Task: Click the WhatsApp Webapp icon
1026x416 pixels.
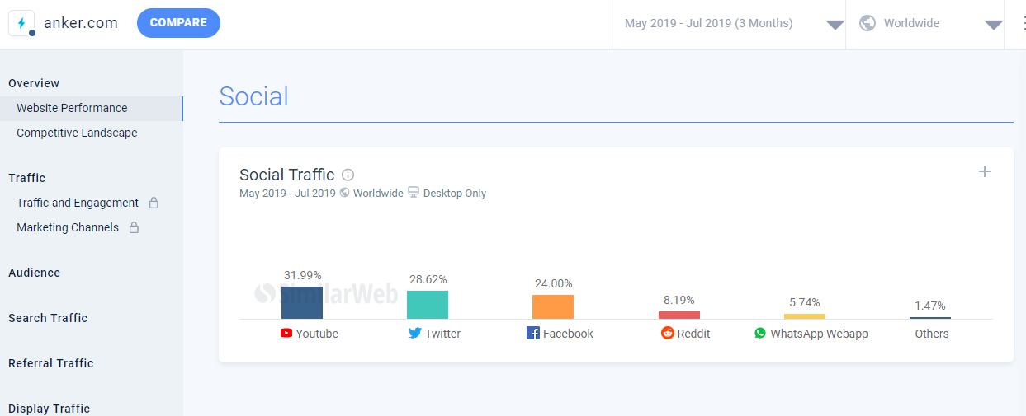Action: [x=760, y=334]
